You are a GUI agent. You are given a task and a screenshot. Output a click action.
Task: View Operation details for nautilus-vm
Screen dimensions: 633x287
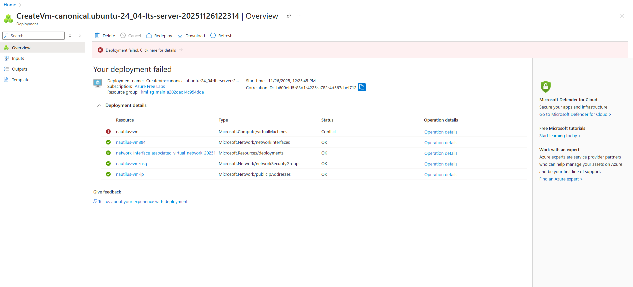441,132
